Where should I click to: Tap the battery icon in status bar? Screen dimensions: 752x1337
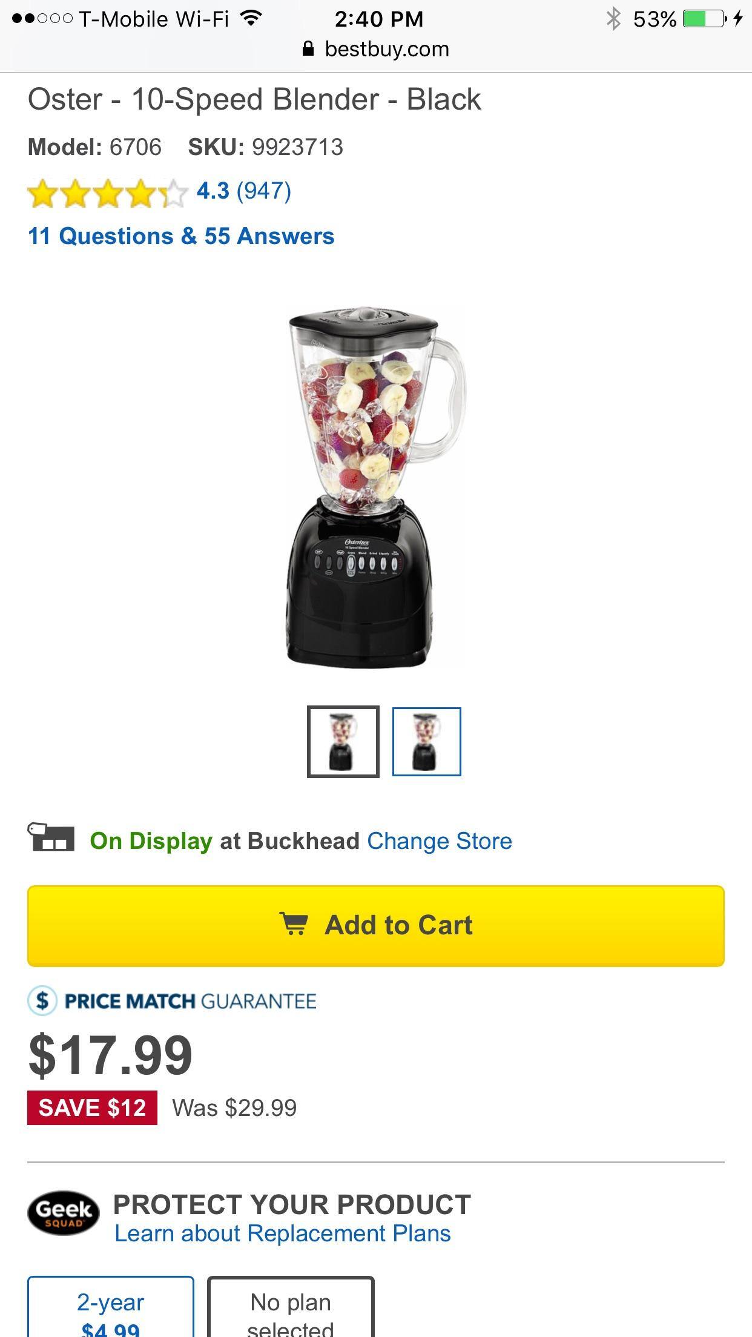705,19
